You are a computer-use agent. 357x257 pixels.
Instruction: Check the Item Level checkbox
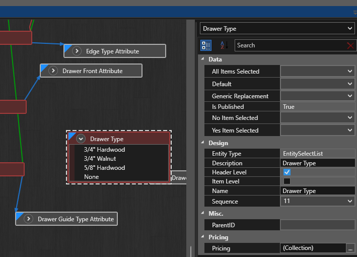point(287,181)
